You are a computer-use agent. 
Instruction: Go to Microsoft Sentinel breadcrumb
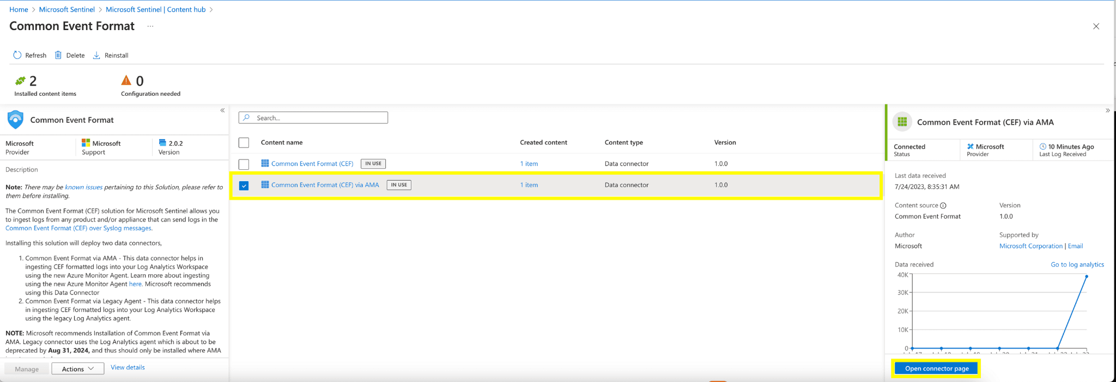pos(66,9)
